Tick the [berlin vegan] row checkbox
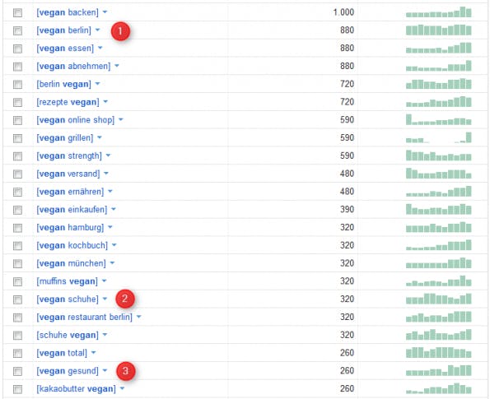Screen dimensions: 490x399 pos(17,84)
